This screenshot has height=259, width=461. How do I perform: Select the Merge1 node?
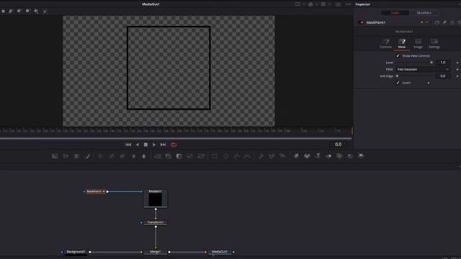point(156,252)
